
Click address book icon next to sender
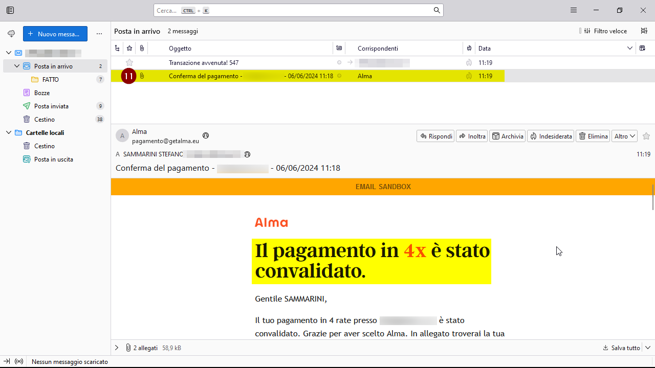[x=206, y=135]
